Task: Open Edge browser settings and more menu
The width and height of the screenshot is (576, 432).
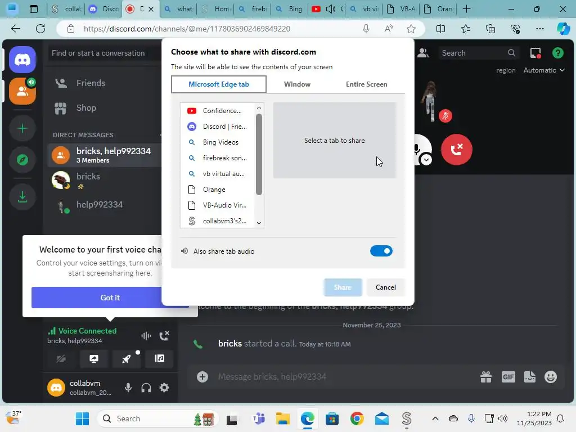Action: [539, 29]
